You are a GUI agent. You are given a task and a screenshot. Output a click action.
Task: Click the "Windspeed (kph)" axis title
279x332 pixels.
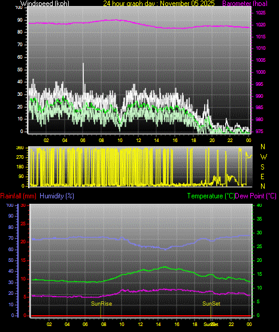click(45, 4)
